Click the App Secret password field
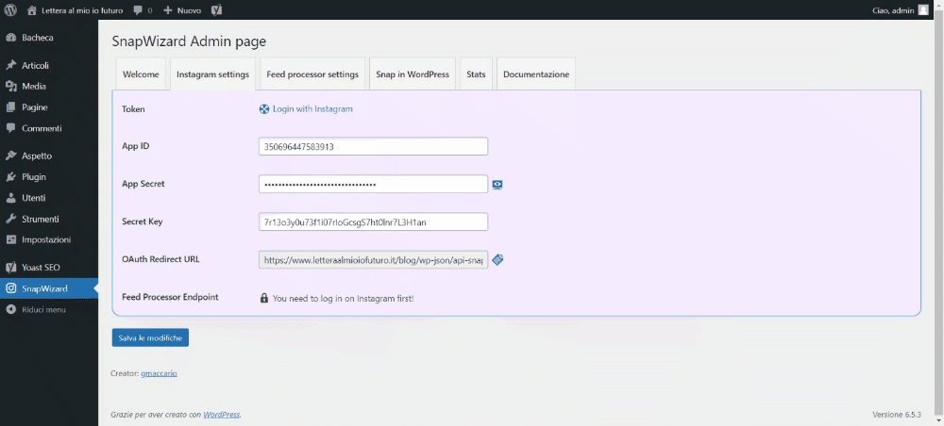The width and height of the screenshot is (944, 426). coord(373,184)
